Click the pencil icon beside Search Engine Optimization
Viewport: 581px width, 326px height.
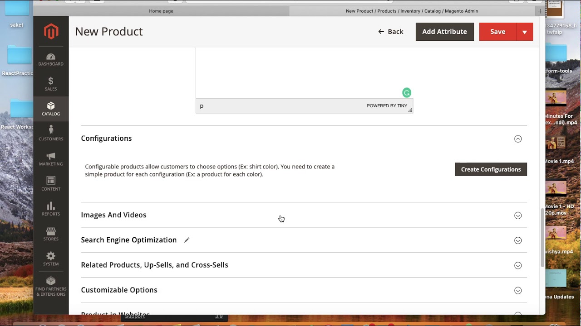coord(187,240)
